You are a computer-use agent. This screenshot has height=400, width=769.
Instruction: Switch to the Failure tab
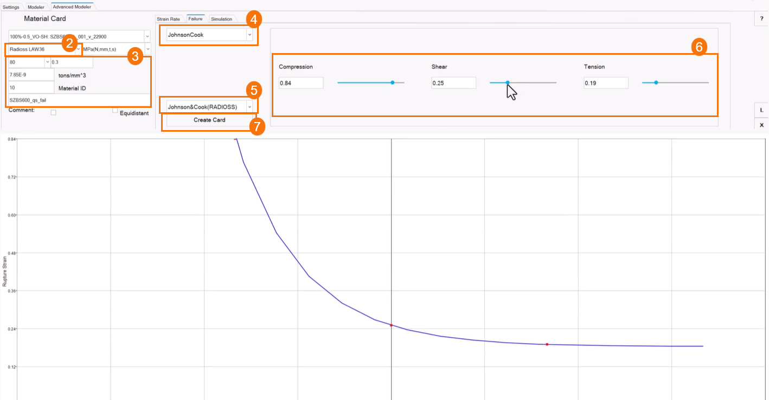(x=195, y=19)
